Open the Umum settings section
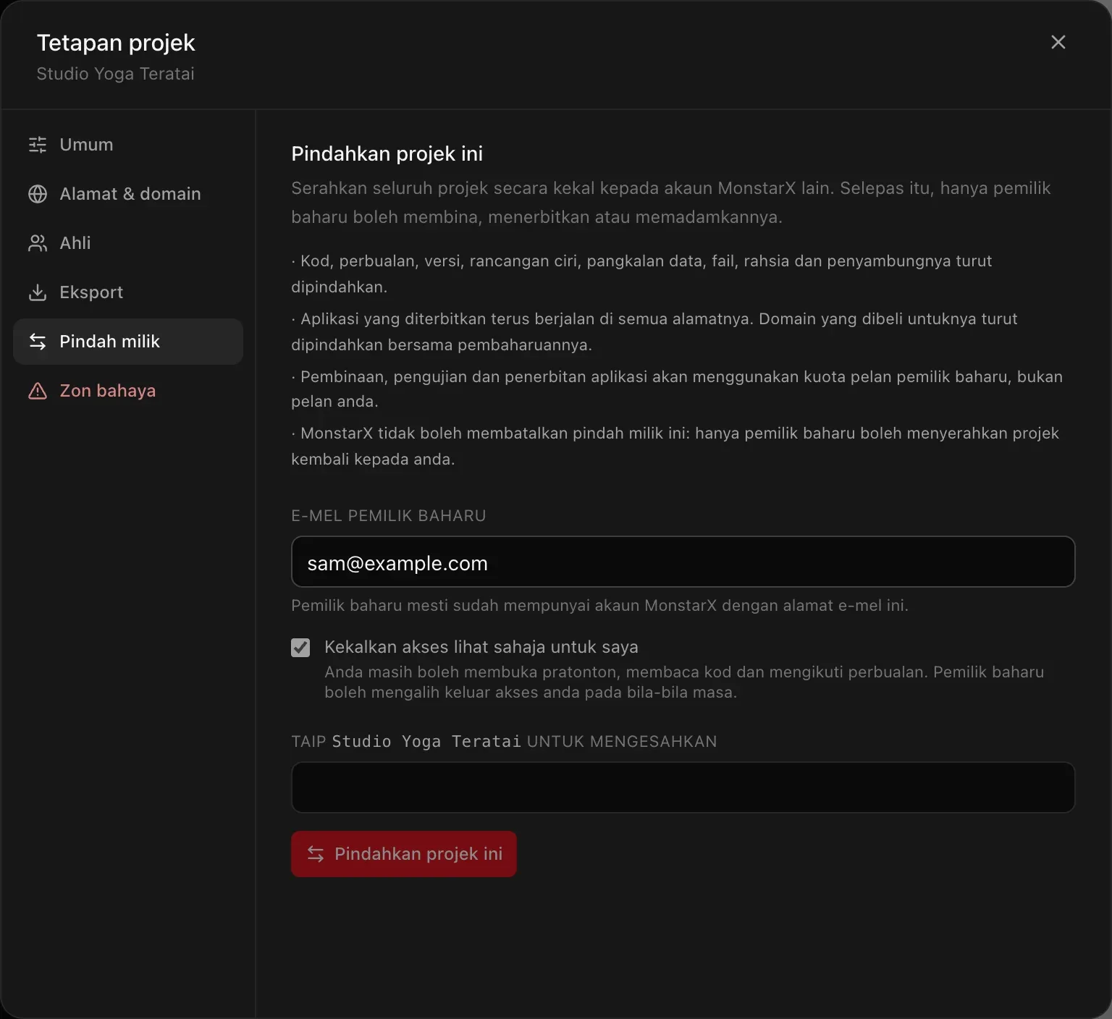 [128, 145]
